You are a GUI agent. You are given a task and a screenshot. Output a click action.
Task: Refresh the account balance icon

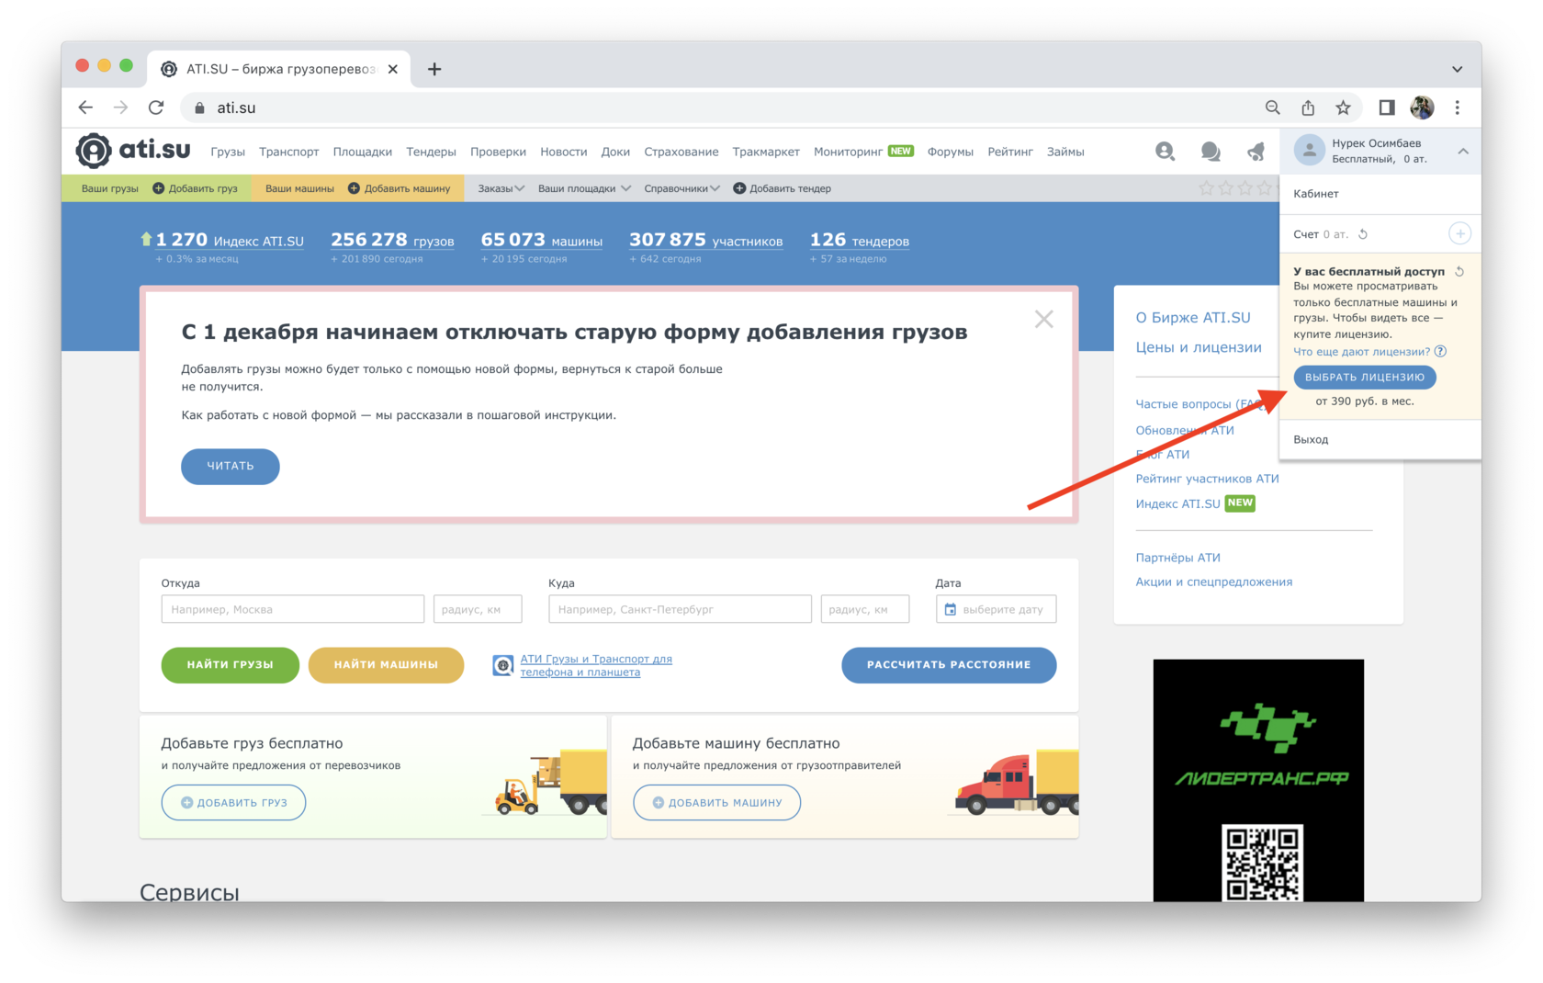[1363, 234]
